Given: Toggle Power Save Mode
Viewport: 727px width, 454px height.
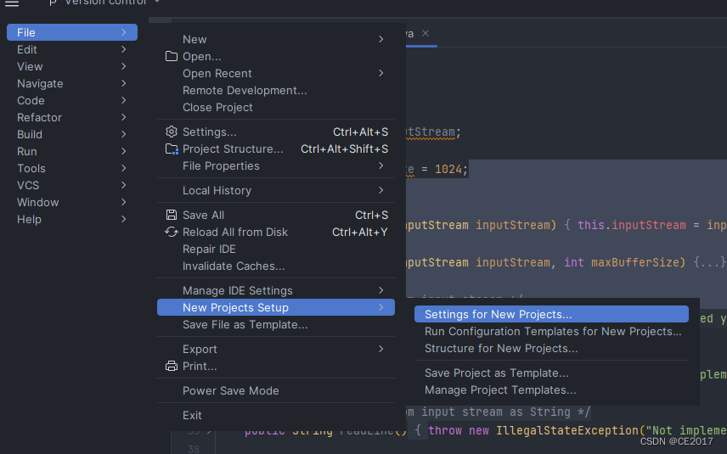Looking at the screenshot, I should point(230,391).
